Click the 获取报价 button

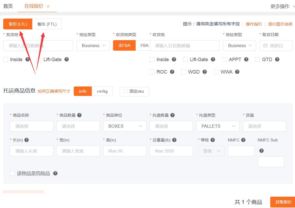pyautogui.click(x=283, y=202)
